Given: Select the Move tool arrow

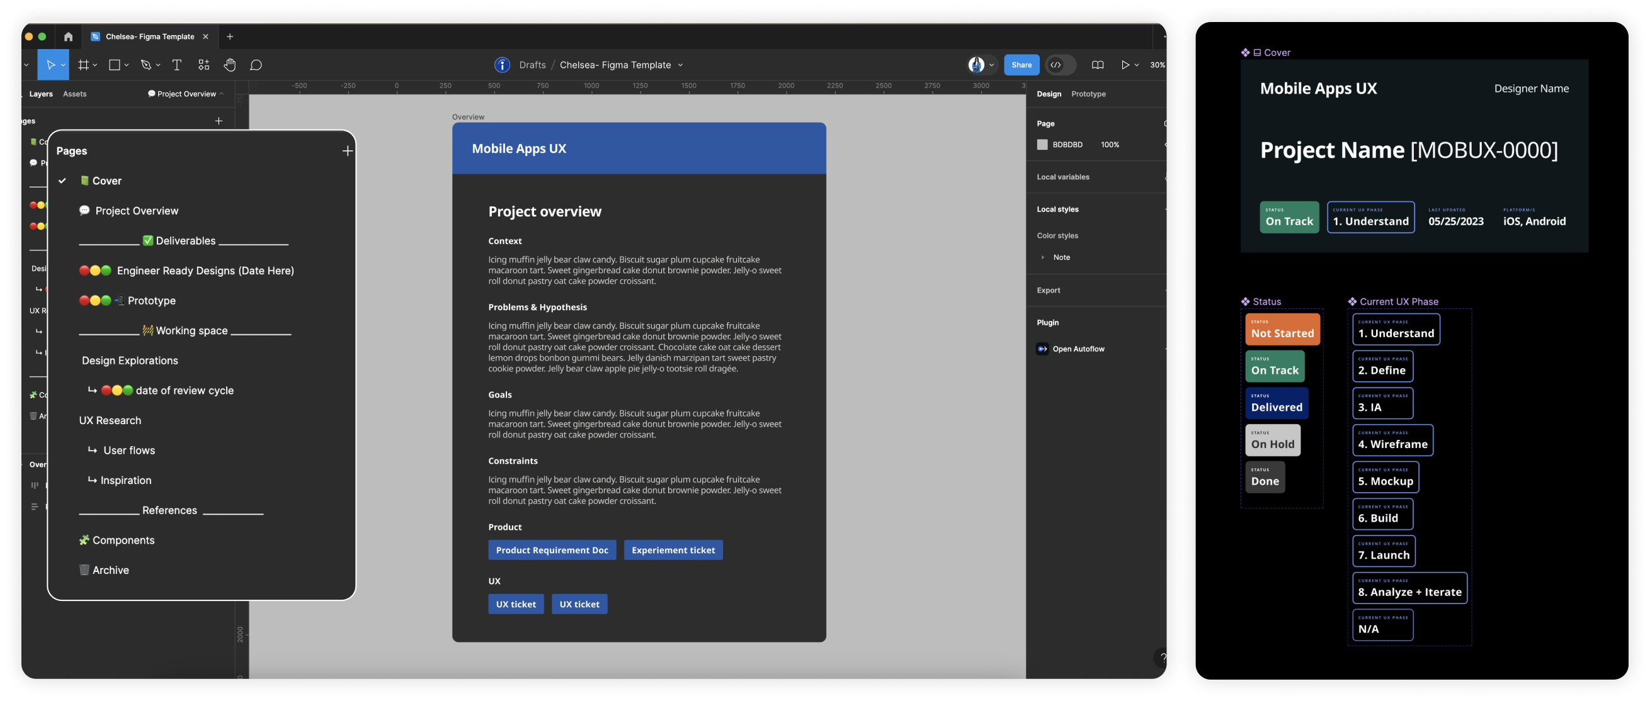Looking at the screenshot, I should (50, 65).
